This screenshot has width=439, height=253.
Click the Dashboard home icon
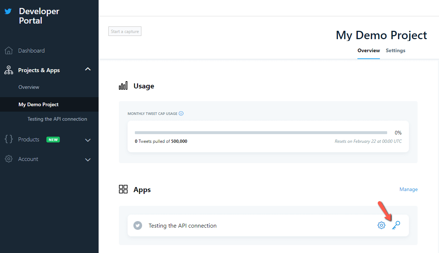[x=9, y=51]
